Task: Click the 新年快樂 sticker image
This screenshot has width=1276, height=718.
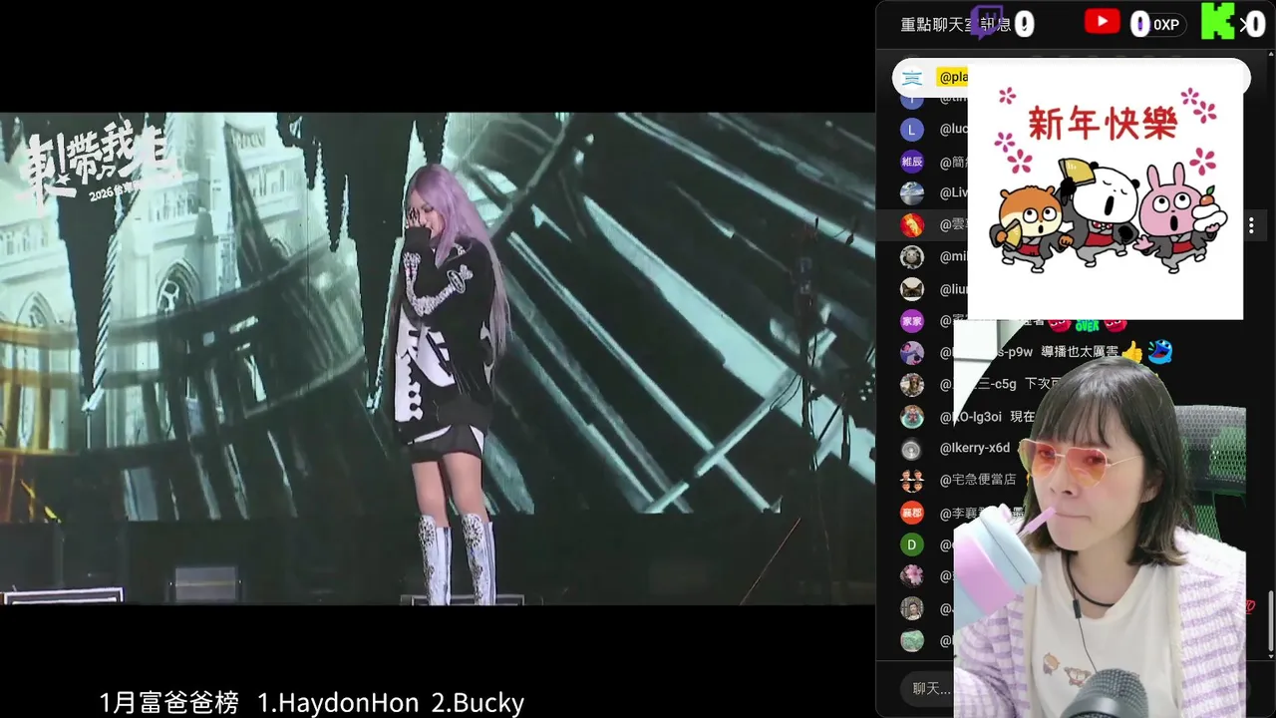Action: [1106, 193]
